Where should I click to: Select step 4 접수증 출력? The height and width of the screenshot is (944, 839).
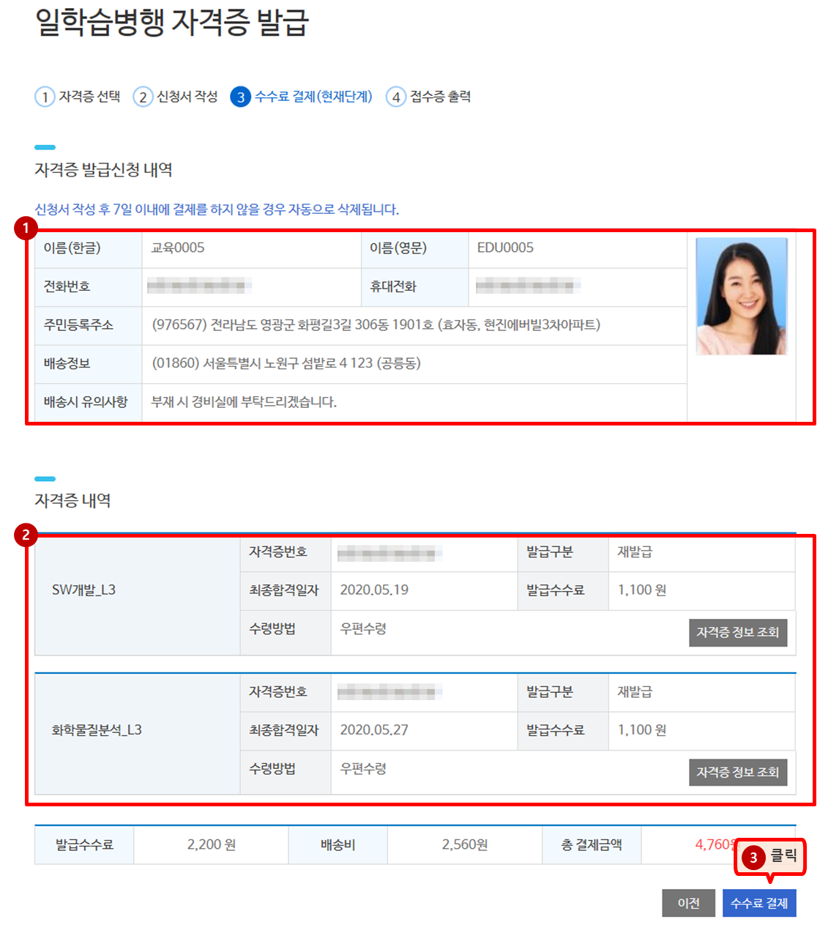click(x=429, y=97)
